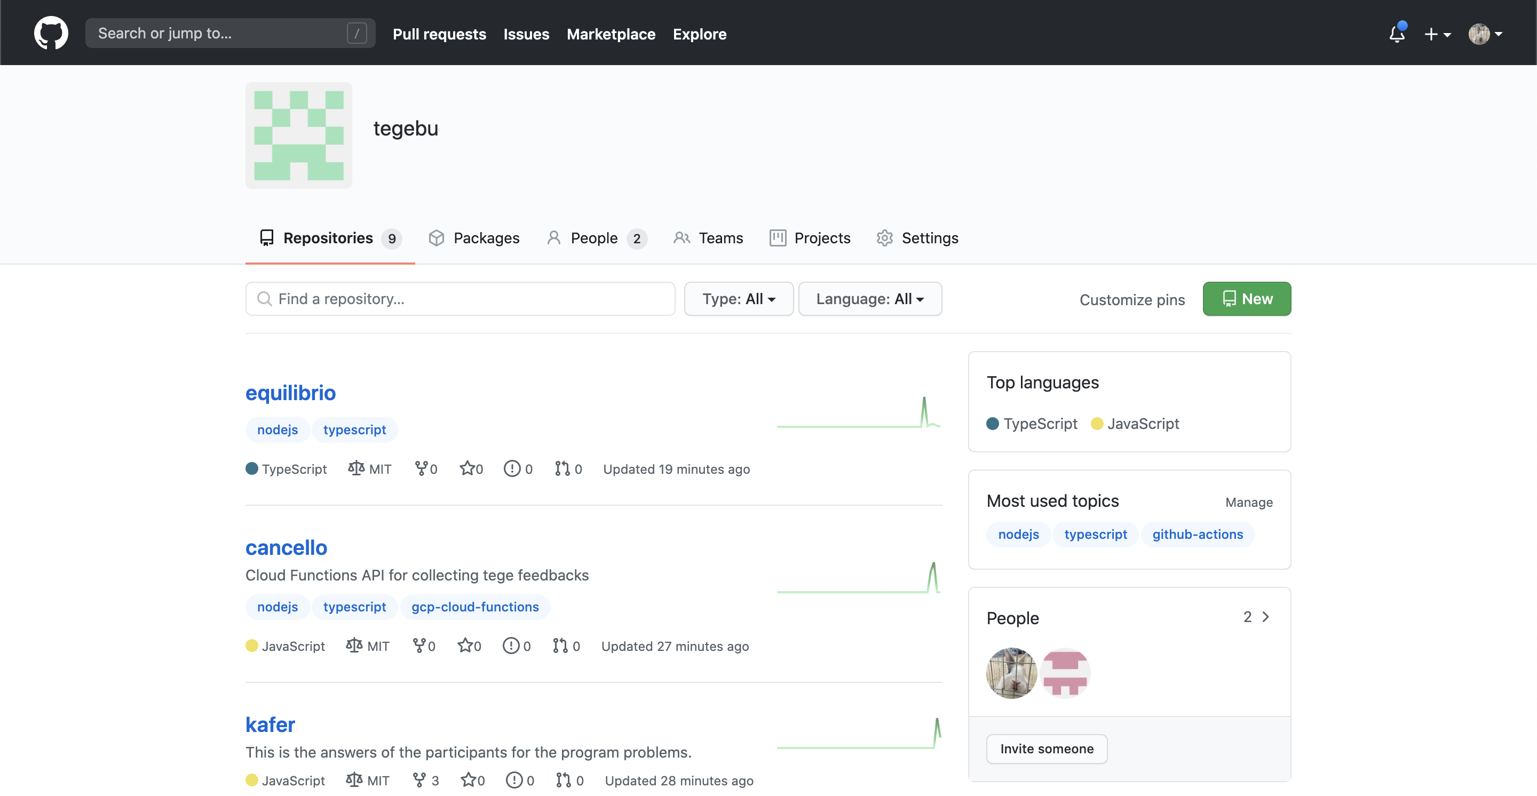Expand the Type: All filter dropdown
Image resolution: width=1537 pixels, height=796 pixels.
pos(738,299)
